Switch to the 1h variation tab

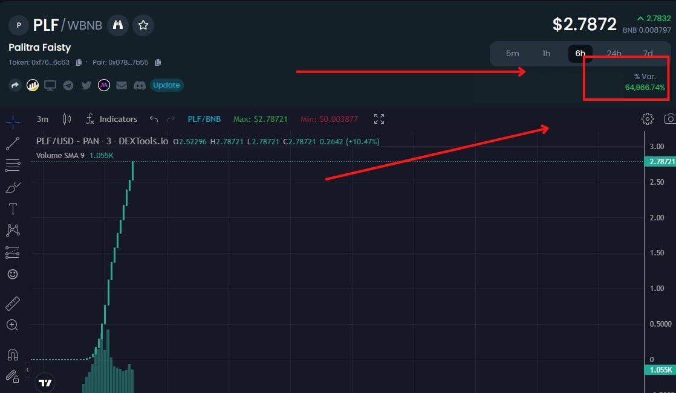point(546,53)
